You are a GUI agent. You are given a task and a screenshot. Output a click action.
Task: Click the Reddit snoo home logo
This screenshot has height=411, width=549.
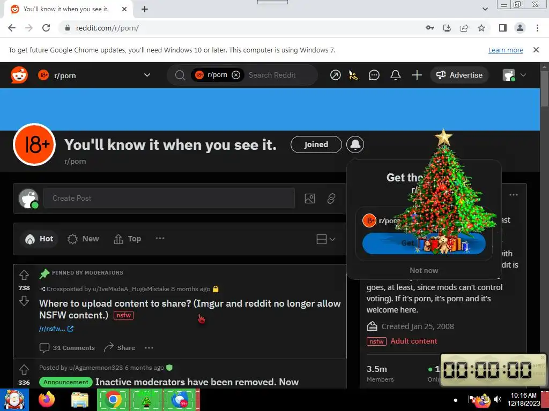(19, 75)
